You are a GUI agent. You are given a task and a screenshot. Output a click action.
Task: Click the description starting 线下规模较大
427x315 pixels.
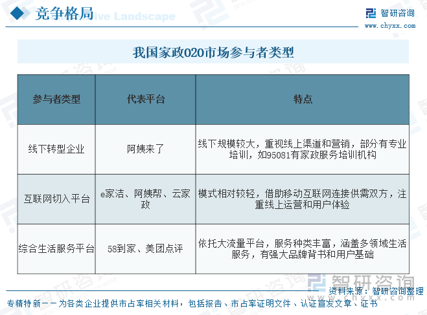[x=303, y=149]
